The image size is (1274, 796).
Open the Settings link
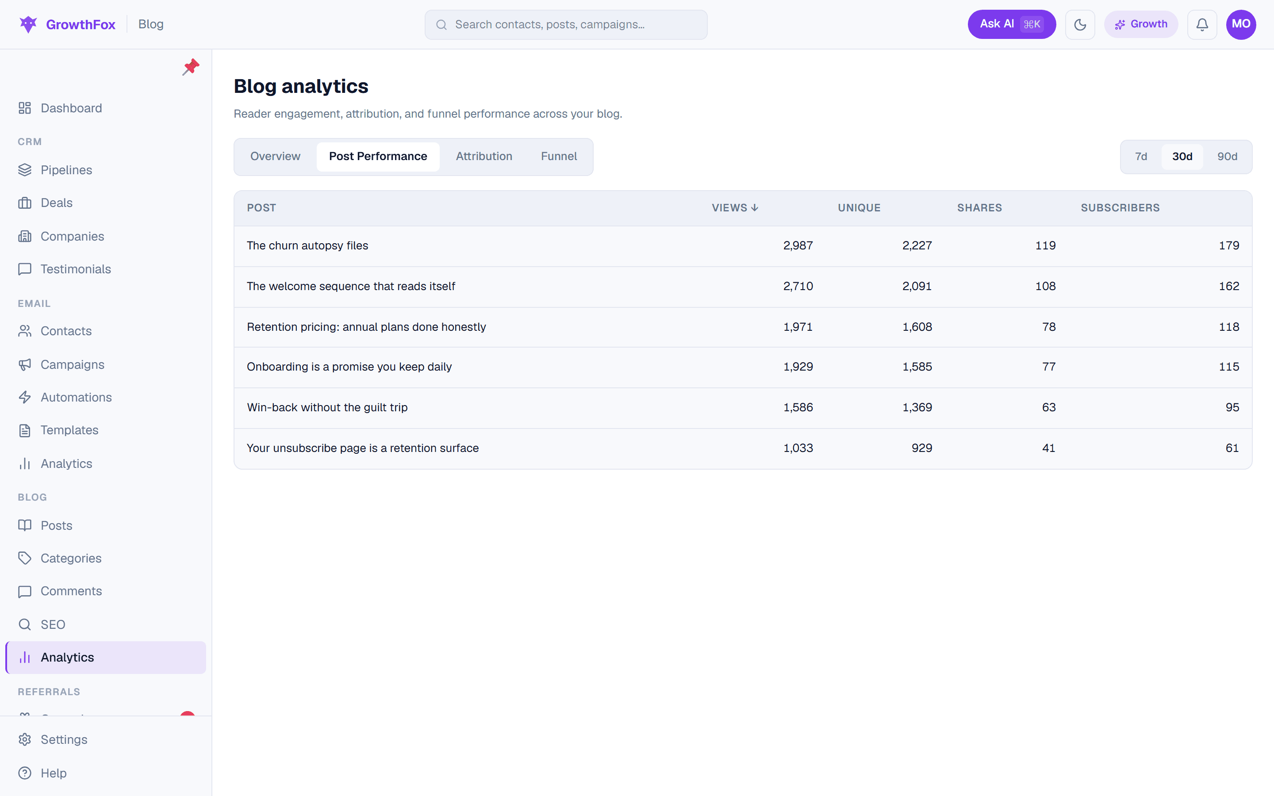[x=105, y=740]
